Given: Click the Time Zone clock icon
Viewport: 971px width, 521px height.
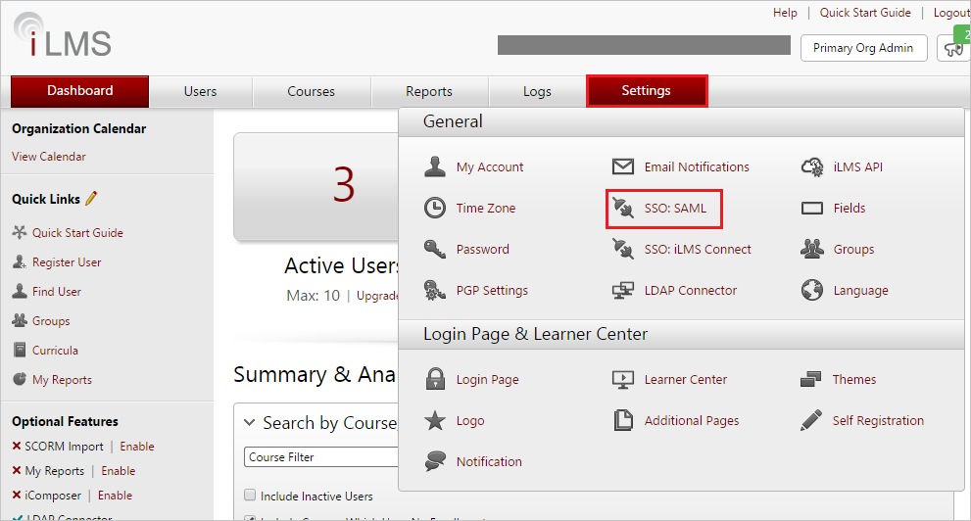Looking at the screenshot, I should [x=435, y=208].
